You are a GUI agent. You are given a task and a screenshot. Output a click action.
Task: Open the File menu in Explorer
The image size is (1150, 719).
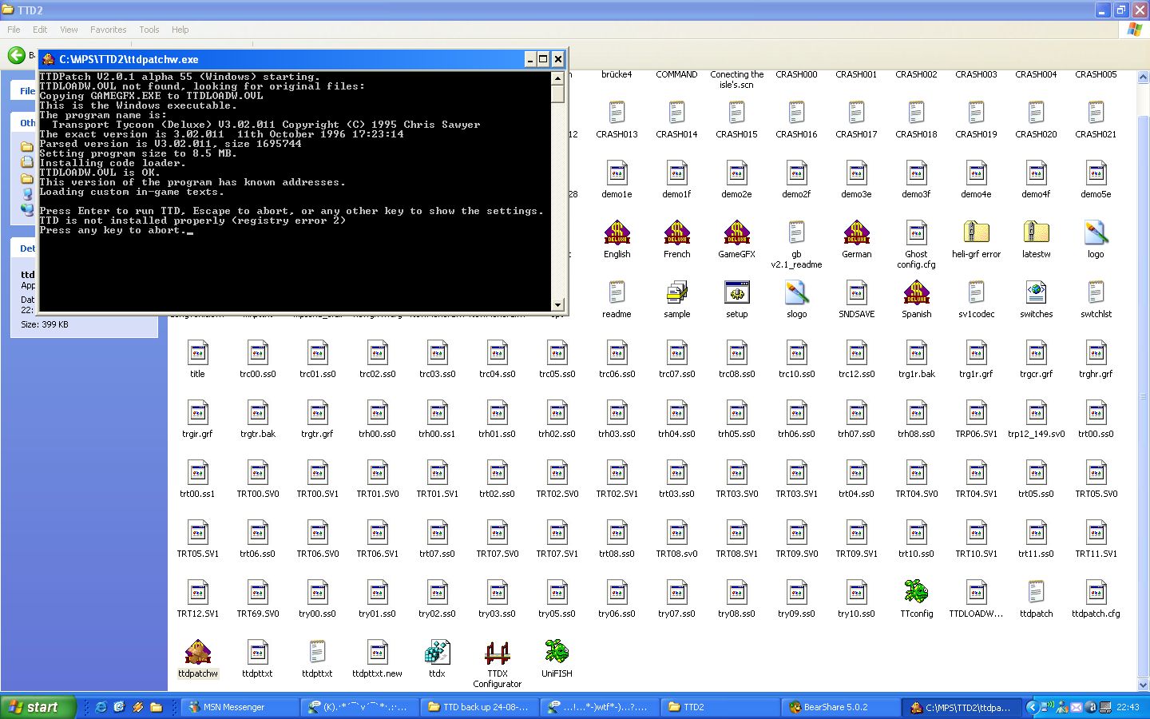[x=14, y=30]
